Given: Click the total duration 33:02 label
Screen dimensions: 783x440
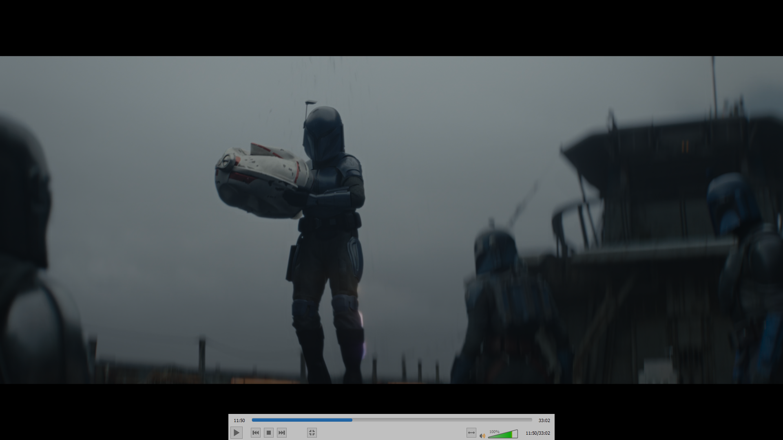Looking at the screenshot, I should tap(544, 420).
